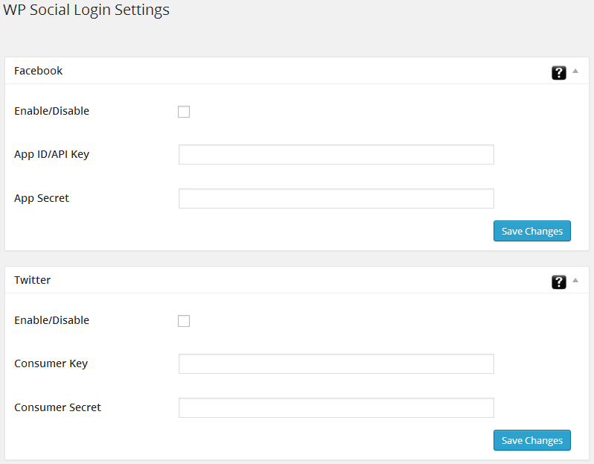Screen dimensions: 594x464
Task: Click the Consumer Key label
Action: (51, 363)
